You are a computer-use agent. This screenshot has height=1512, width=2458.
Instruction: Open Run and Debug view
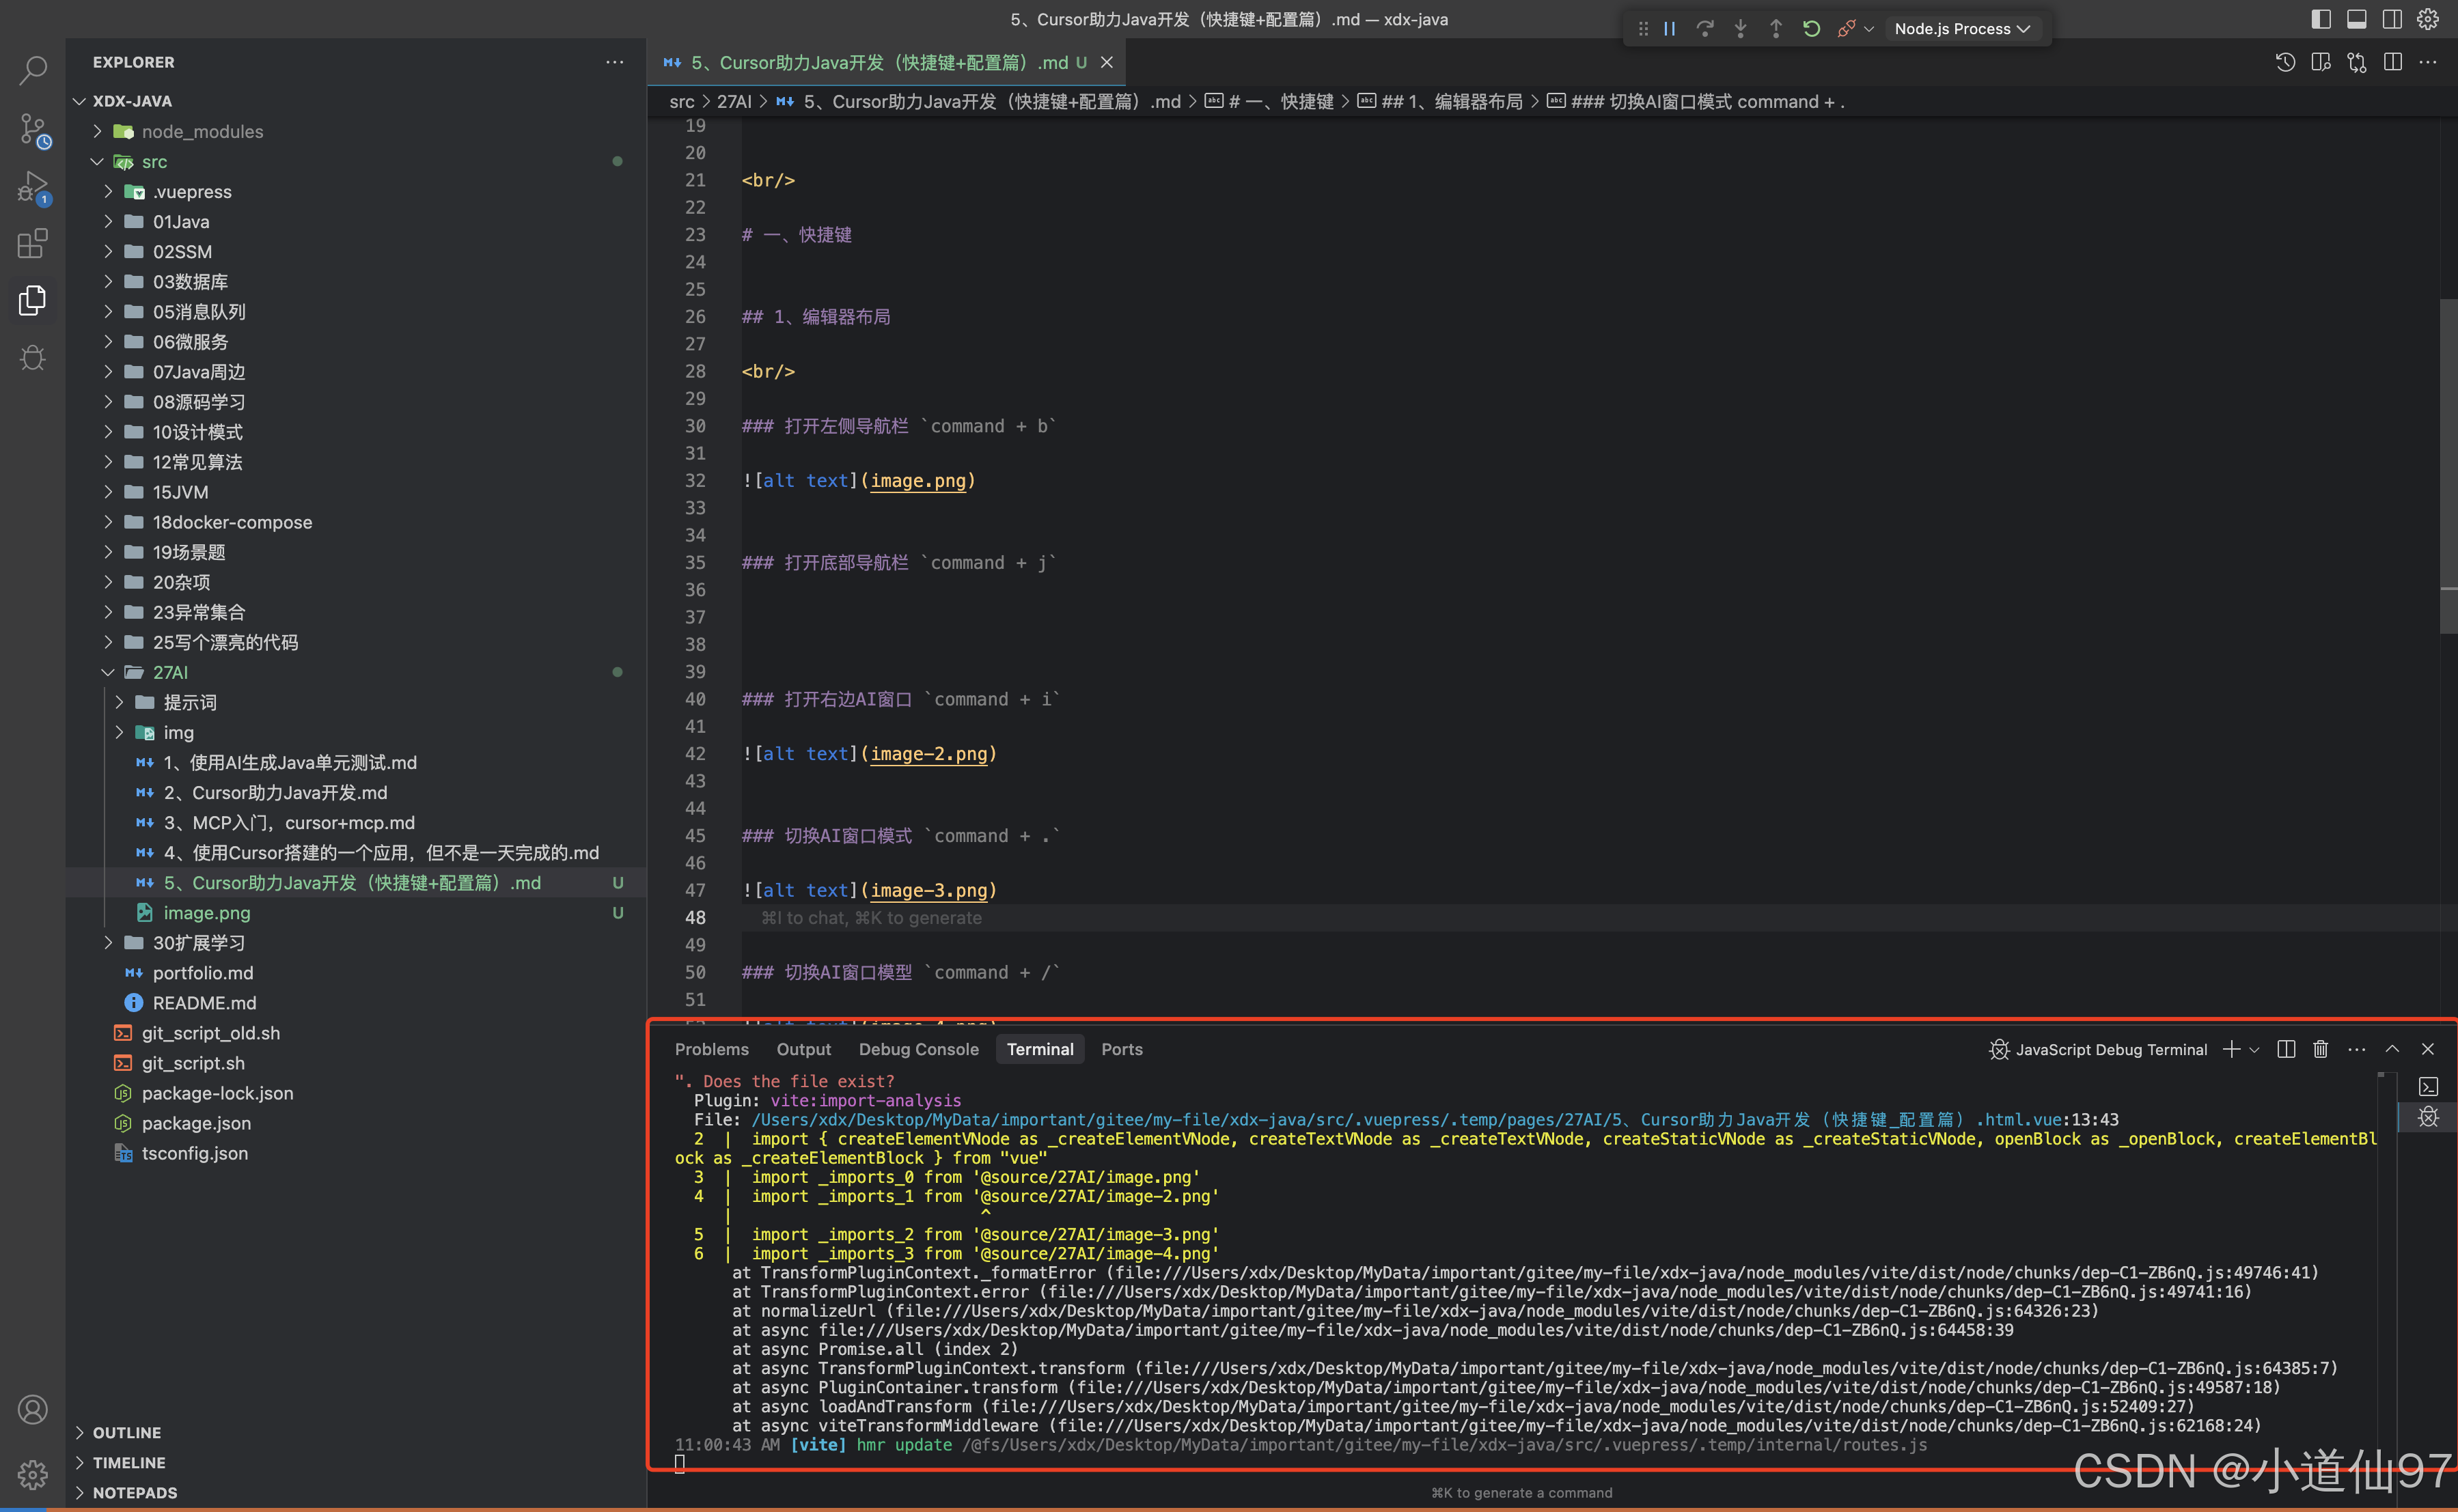point(32,187)
